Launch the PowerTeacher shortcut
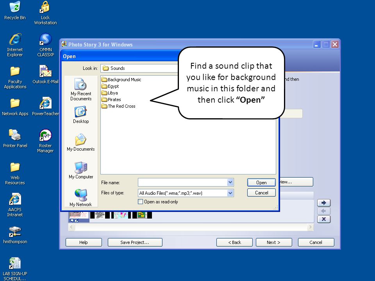Image resolution: width=375 pixels, height=281 pixels. (x=45, y=107)
